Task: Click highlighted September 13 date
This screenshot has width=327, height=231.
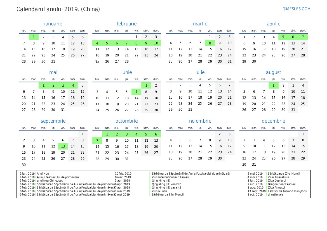Action: (x=63, y=146)
